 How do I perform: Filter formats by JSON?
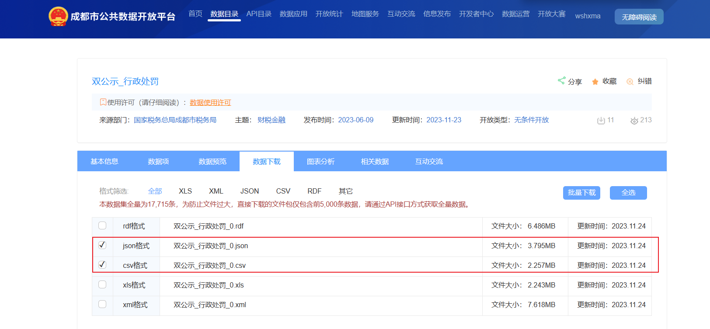[250, 191]
